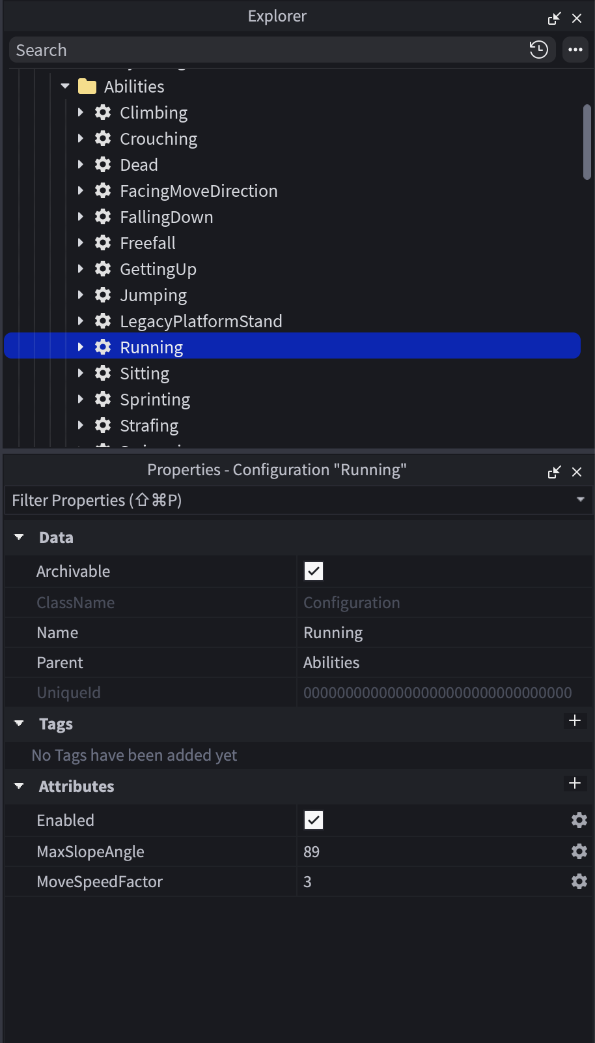Screen dimensions: 595x1043
Task: Add a new attribute with plus icon
Action: (575, 783)
